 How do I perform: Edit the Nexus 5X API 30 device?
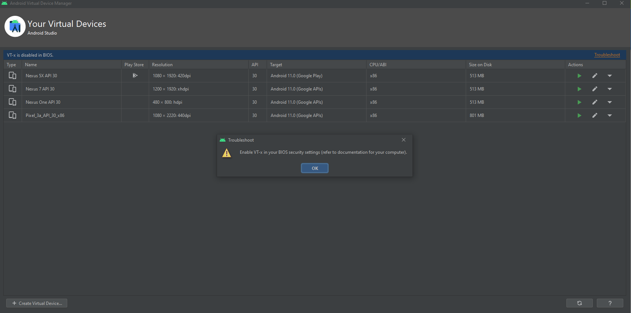coord(595,76)
